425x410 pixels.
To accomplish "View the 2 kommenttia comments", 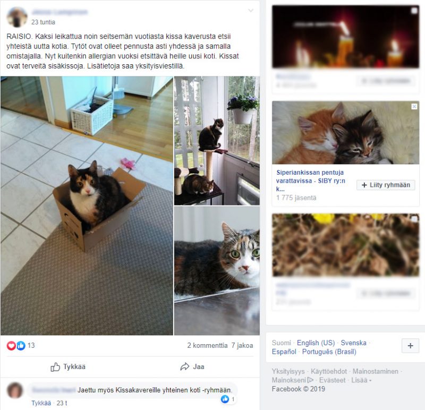I will tap(207, 346).
